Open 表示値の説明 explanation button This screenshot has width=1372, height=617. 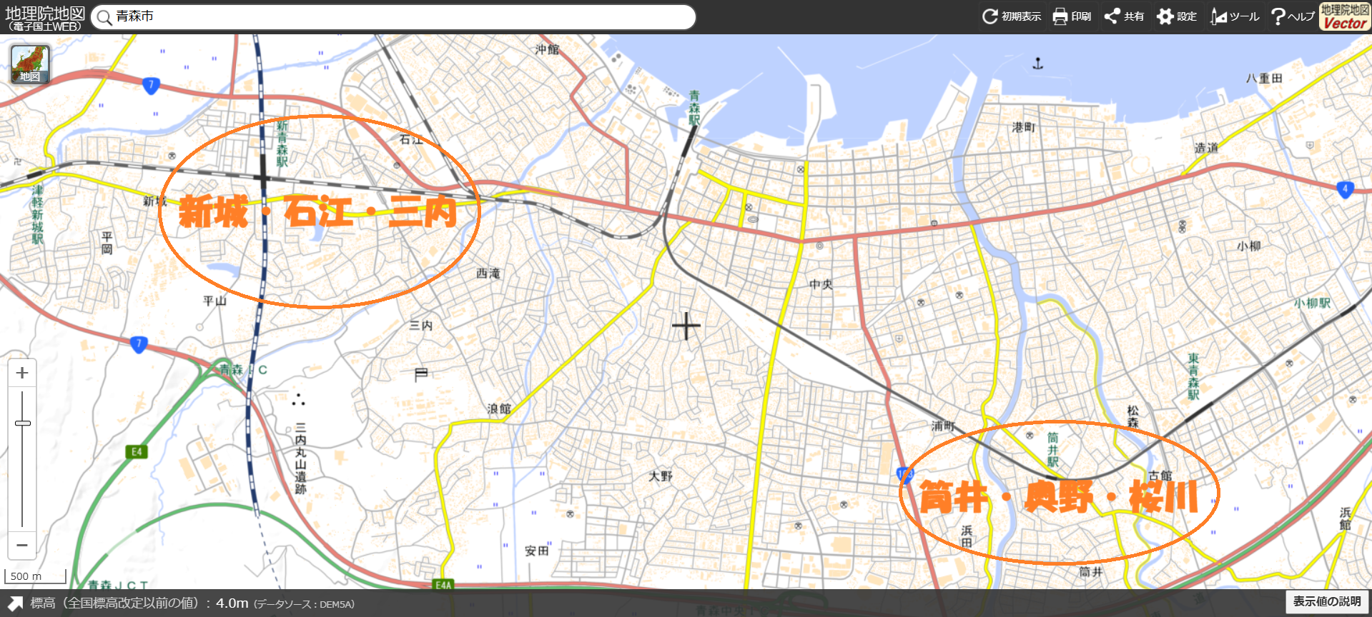(x=1327, y=601)
